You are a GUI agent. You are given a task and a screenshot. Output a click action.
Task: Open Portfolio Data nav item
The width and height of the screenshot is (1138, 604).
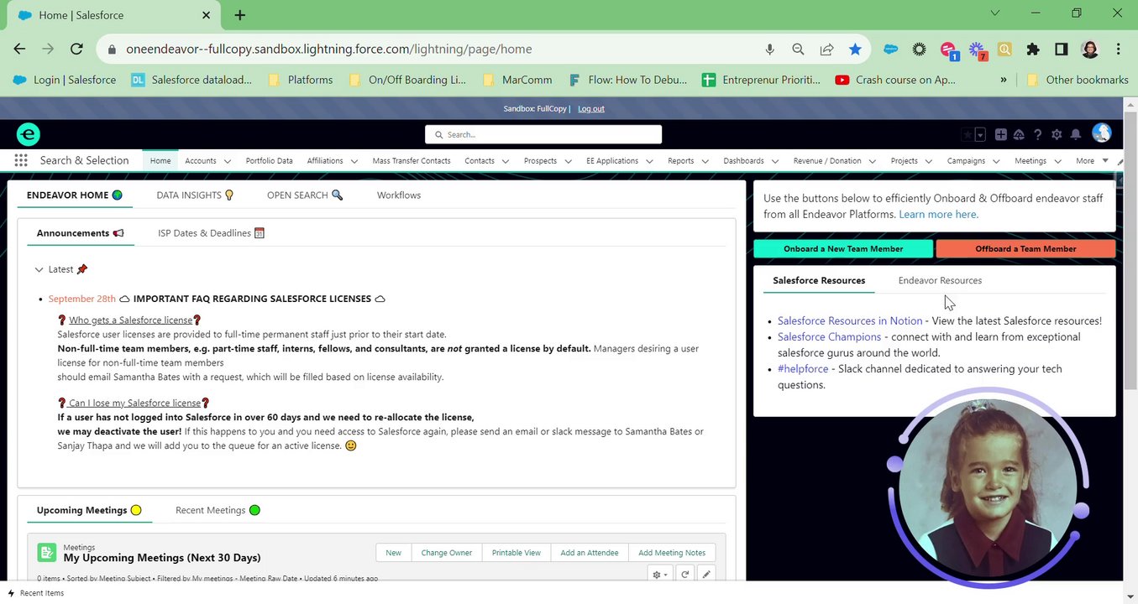pos(269,161)
